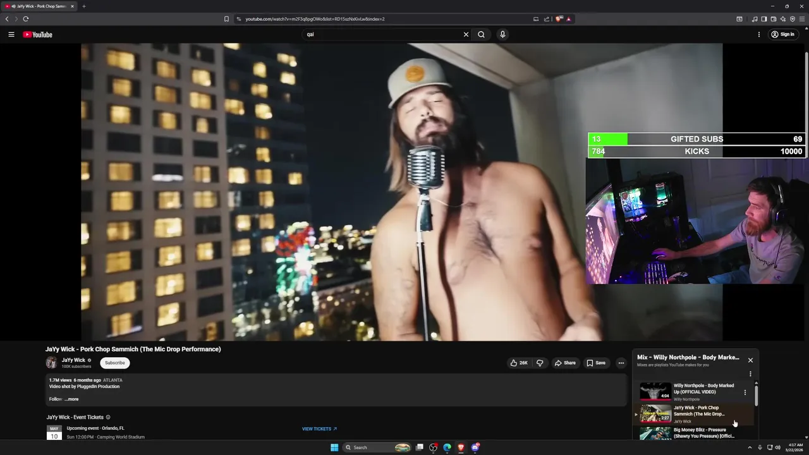Run search with the magnifier button
809x455 pixels.
pyautogui.click(x=481, y=35)
